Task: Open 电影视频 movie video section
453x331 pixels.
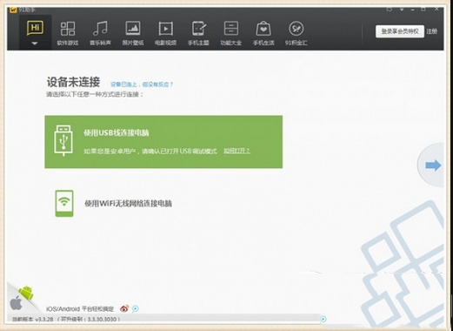Action: (165, 33)
